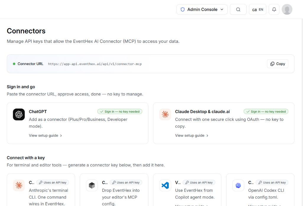The width and height of the screenshot is (303, 206).
Task: Click the ChatGPT logo icon
Action: (x=19, y=114)
